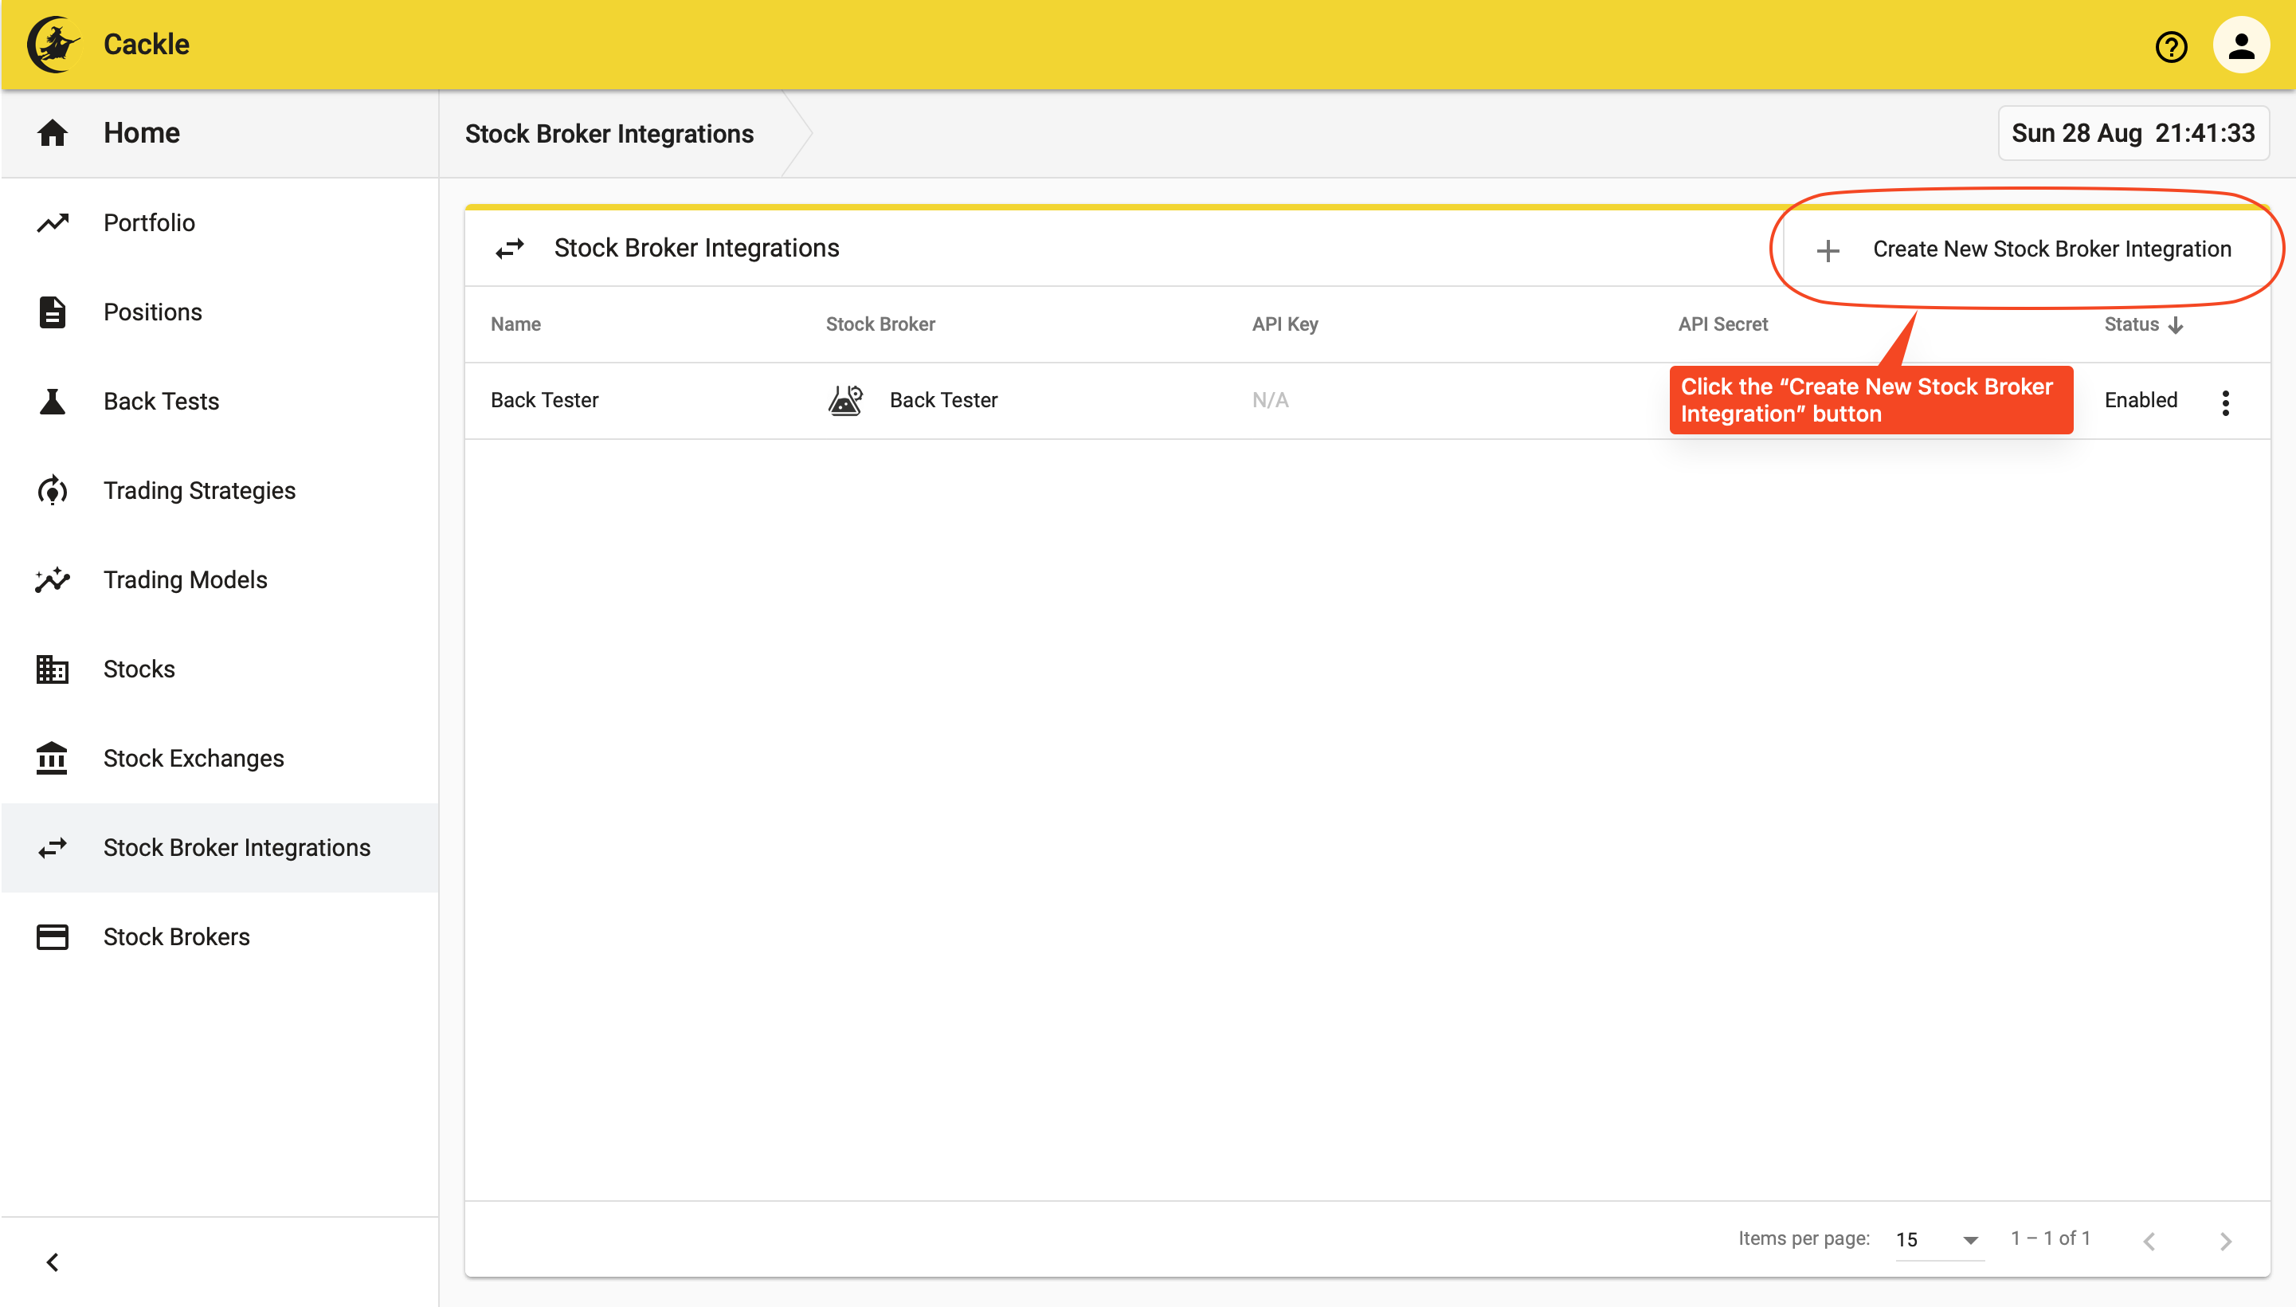2296x1307 pixels.
Task: Click the plus icon for new integration
Action: point(1827,250)
